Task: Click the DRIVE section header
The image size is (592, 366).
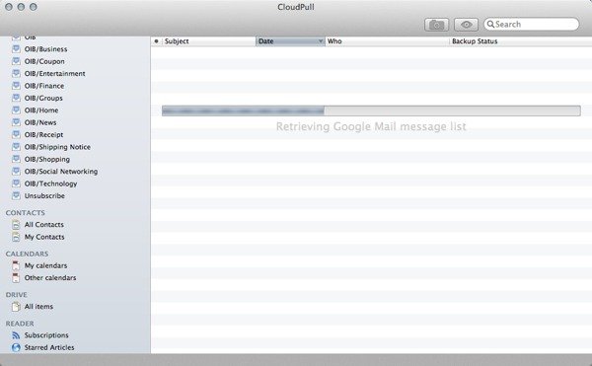Action: (x=16, y=295)
